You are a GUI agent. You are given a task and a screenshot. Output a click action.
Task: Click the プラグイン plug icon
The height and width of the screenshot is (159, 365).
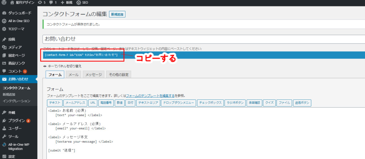(x=4, y=120)
